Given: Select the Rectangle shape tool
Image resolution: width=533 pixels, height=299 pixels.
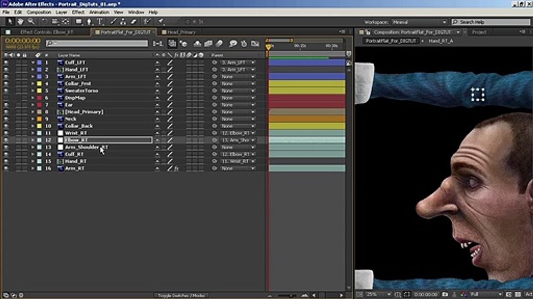Looking at the screenshot, I should pos(79,22).
